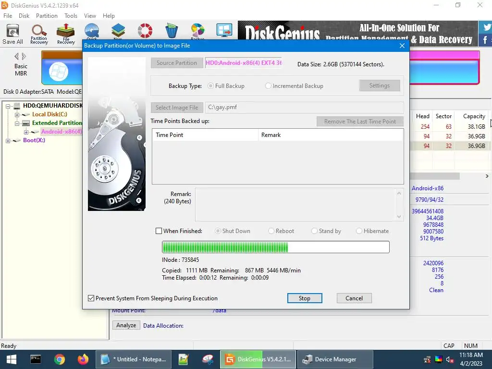Open Command Prompt from the taskbar
Screen dimensions: 492x369
tap(36, 359)
